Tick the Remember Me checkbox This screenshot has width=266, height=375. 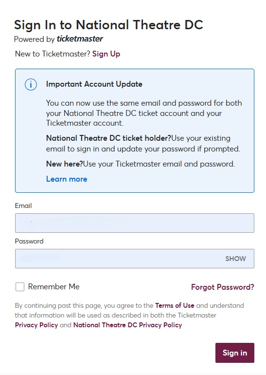tap(20, 287)
